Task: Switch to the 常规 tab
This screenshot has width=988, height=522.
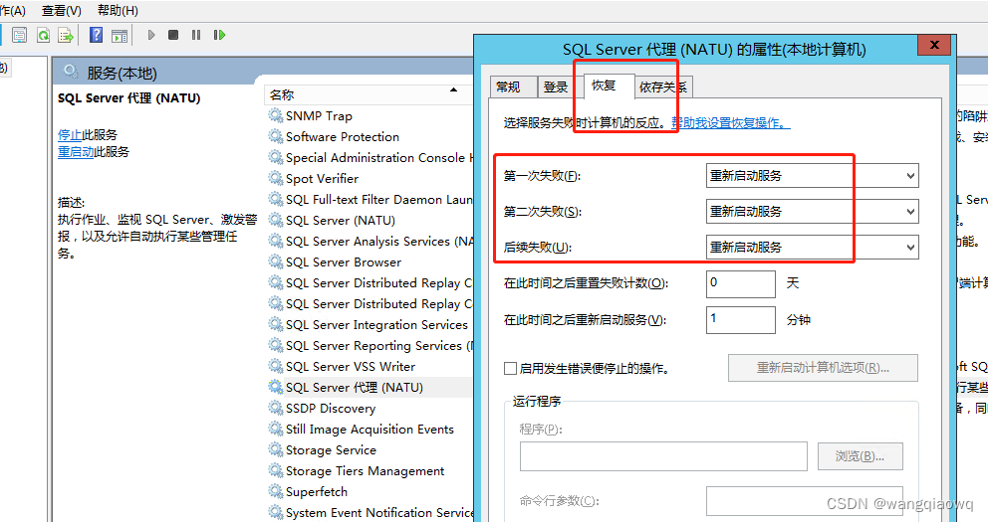Action: coord(513,87)
